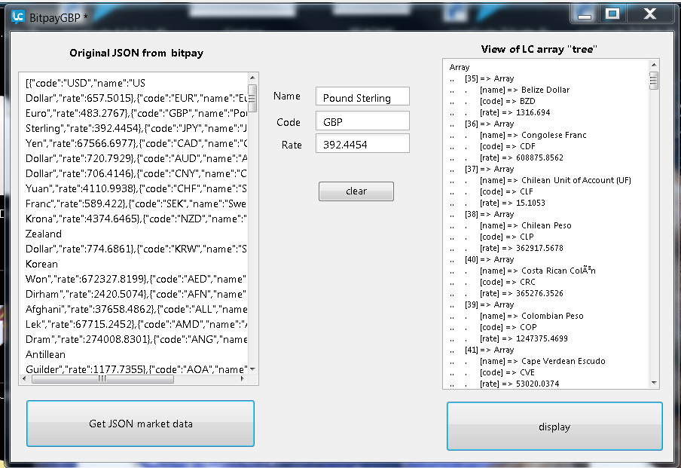Click the Code field showing GBP
Screen dimensions: 681x468
362,121
